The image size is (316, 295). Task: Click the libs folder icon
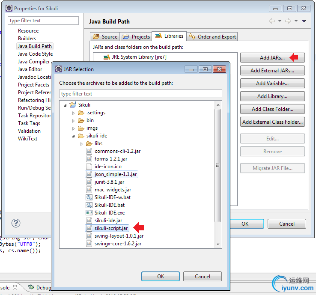click(x=89, y=144)
